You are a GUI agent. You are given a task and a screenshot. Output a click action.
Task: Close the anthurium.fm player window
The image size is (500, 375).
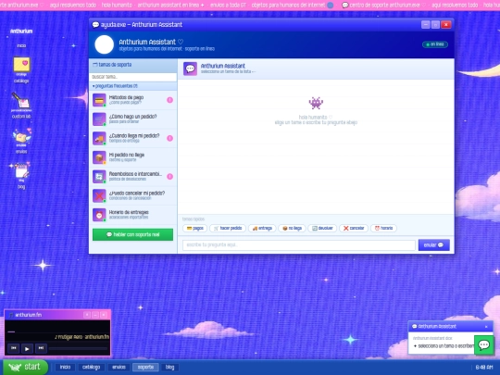[104, 315]
